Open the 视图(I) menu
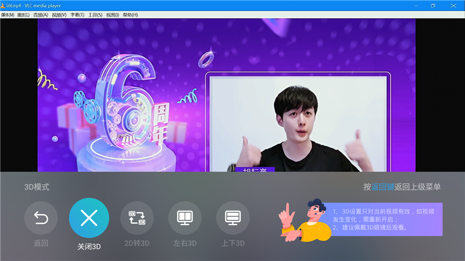 [112, 15]
